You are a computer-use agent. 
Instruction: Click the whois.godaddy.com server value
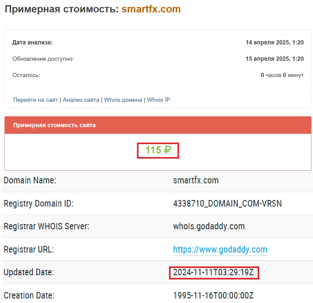pos(209,226)
